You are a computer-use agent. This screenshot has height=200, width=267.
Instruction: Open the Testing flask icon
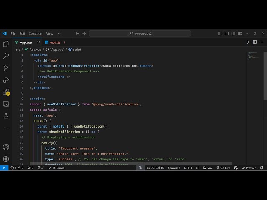pyautogui.click(x=6, y=116)
